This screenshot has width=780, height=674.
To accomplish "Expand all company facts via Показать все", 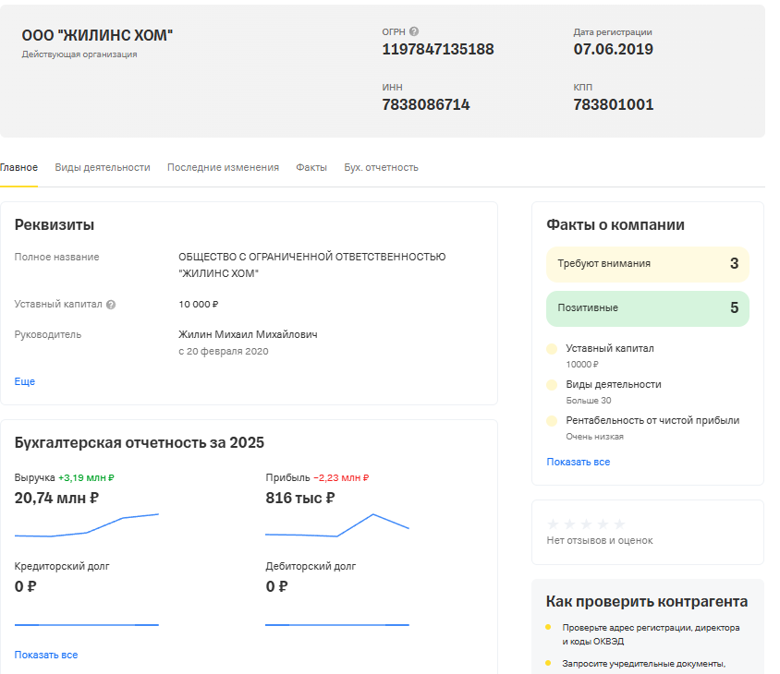I will pos(578,462).
